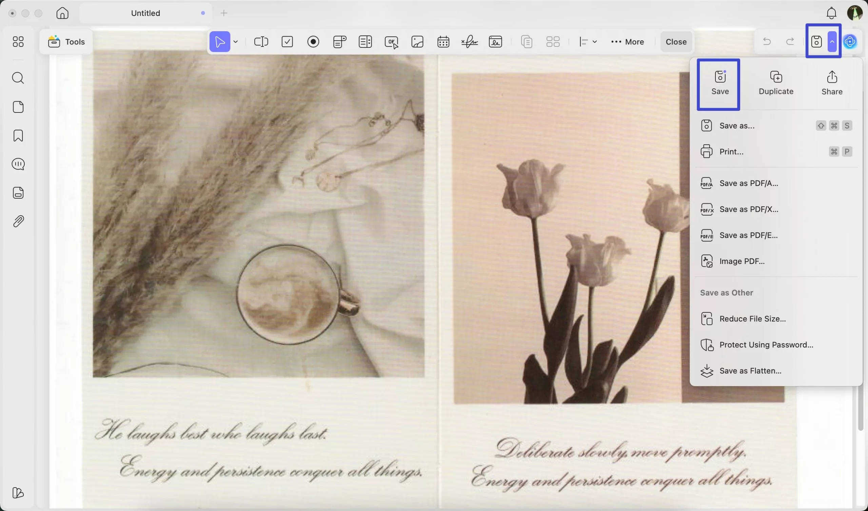Select the list box form tool

365,42
